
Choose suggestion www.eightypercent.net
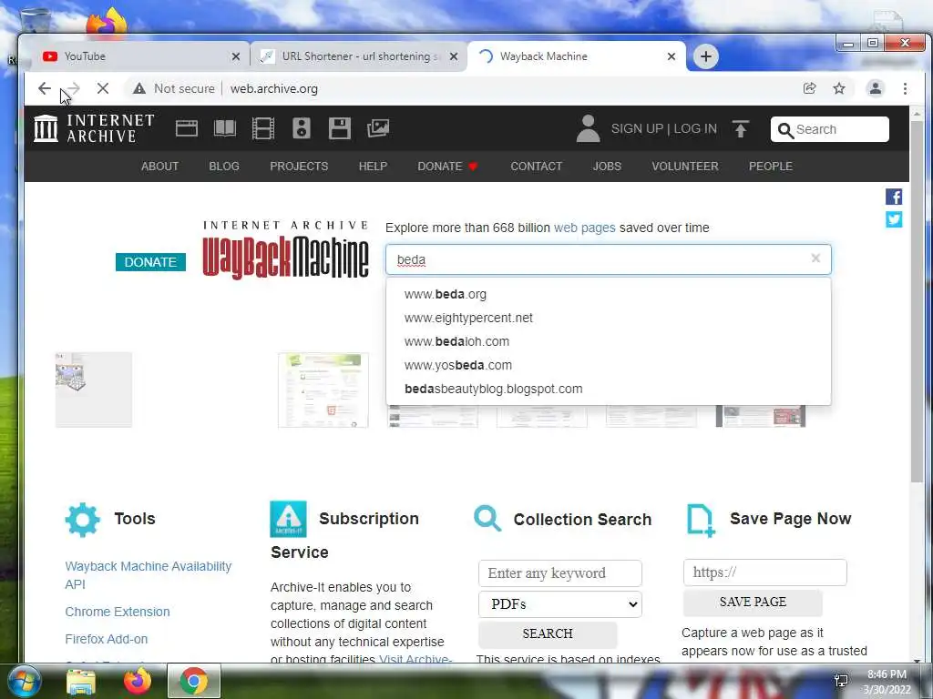click(608, 318)
